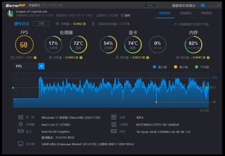
Task: Click the GPU temperature 74°C gauge
Action: pos(133,45)
